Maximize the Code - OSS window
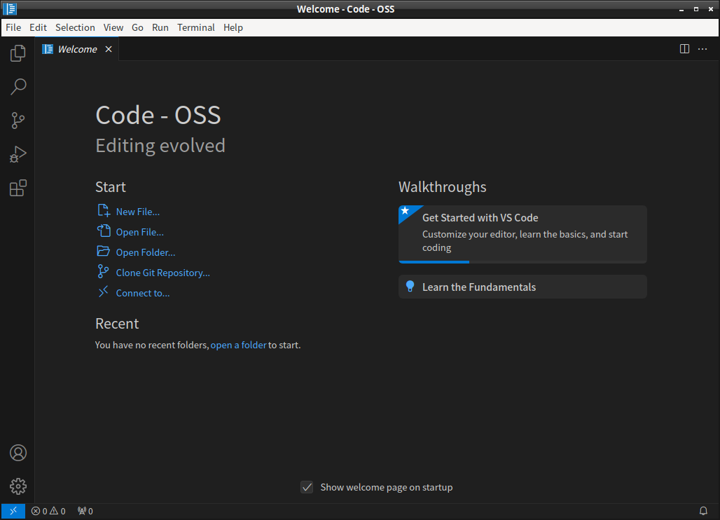 pos(696,9)
